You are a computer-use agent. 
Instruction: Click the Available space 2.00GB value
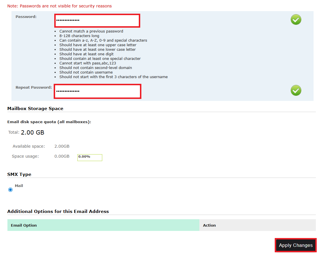click(62, 146)
